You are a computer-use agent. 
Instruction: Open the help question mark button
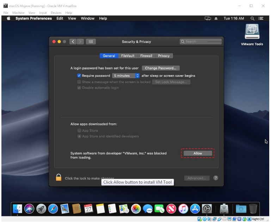click(216, 178)
